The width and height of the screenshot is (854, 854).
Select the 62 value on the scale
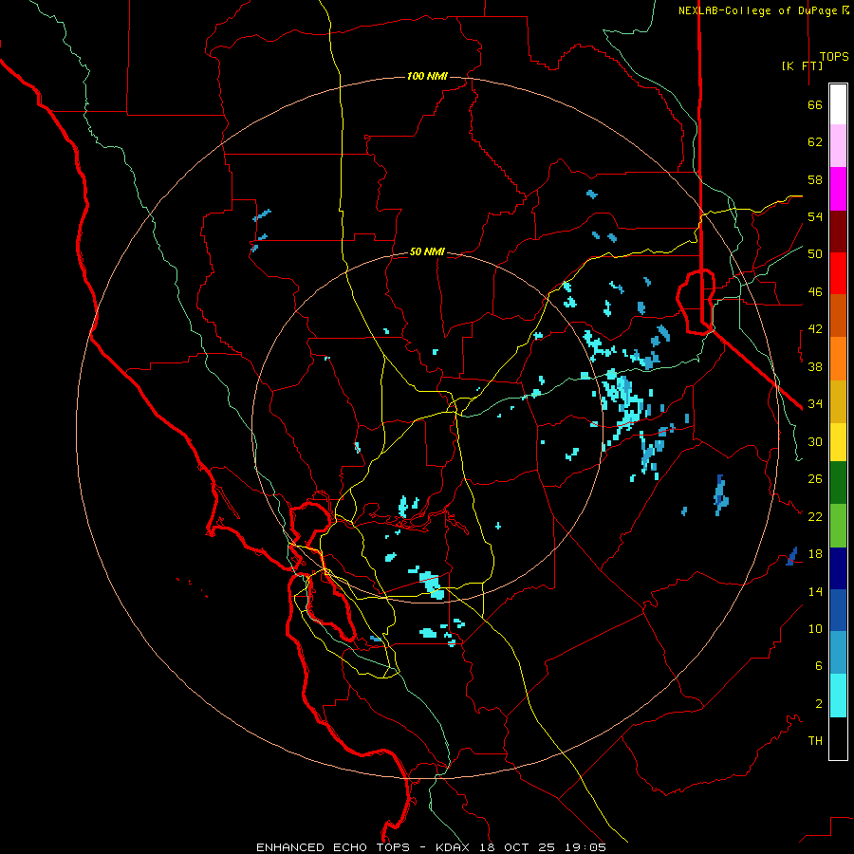point(815,142)
